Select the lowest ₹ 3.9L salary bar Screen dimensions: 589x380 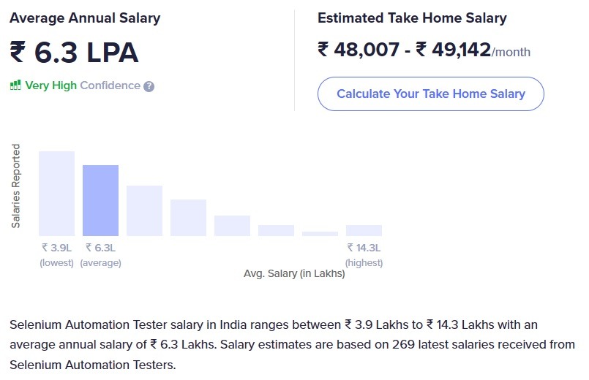point(57,194)
